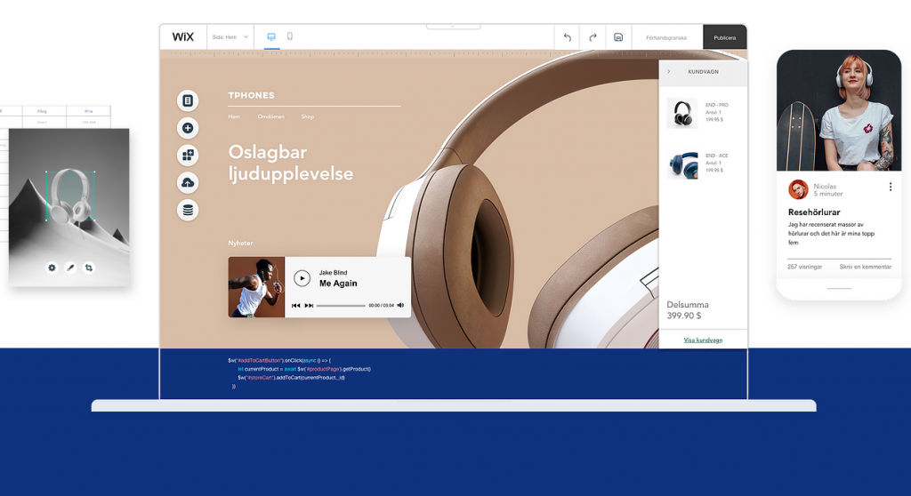
Task: Mute the audio player volume
Action: coord(400,305)
